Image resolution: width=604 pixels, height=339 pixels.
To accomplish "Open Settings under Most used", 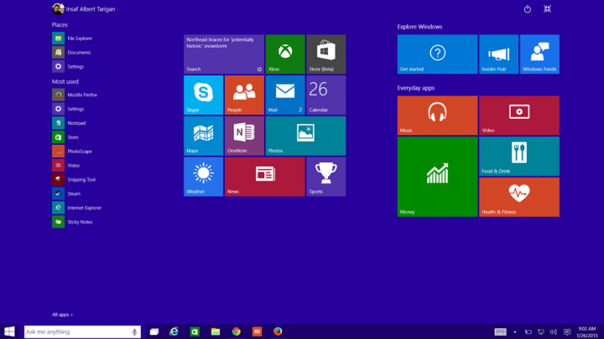I will (68, 109).
